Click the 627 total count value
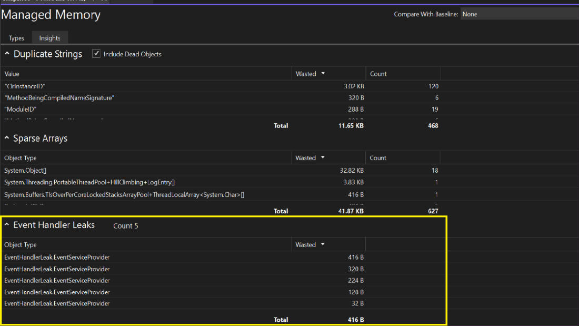The image size is (579, 326). click(x=433, y=211)
